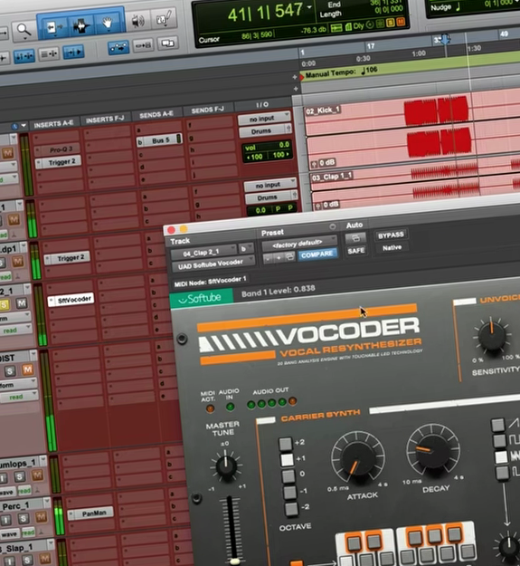
Task: Click the INSERTS F-J column header
Action: (105, 120)
